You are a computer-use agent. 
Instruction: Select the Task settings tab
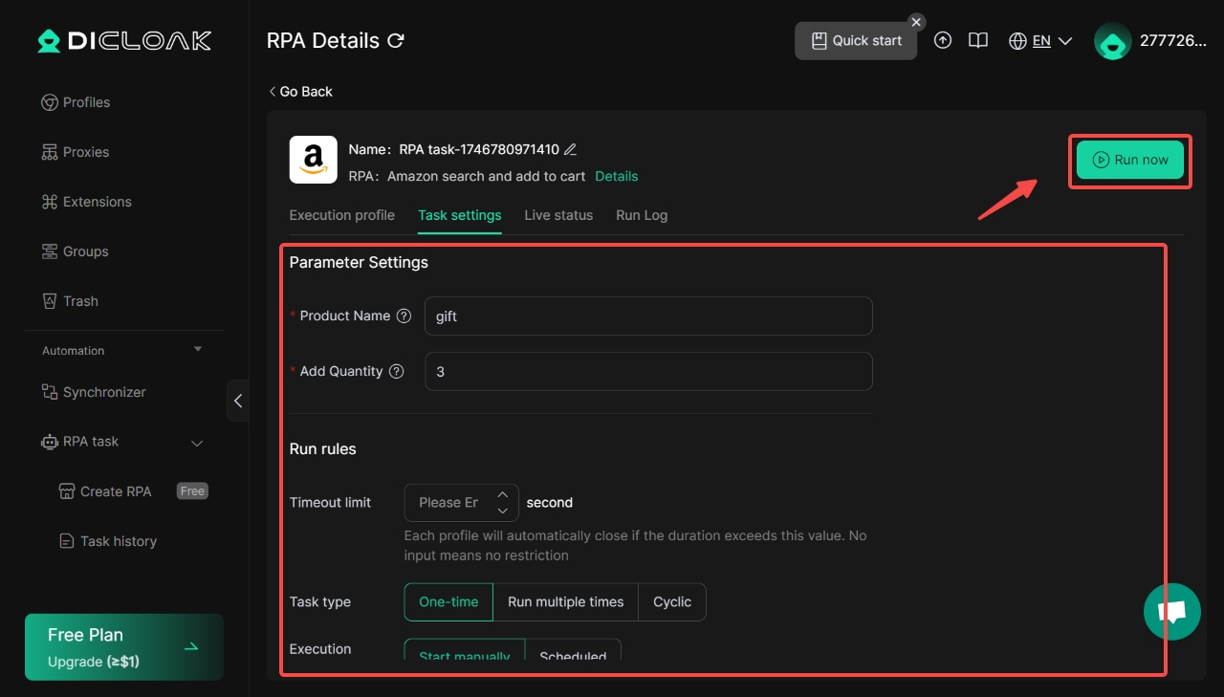coord(460,215)
